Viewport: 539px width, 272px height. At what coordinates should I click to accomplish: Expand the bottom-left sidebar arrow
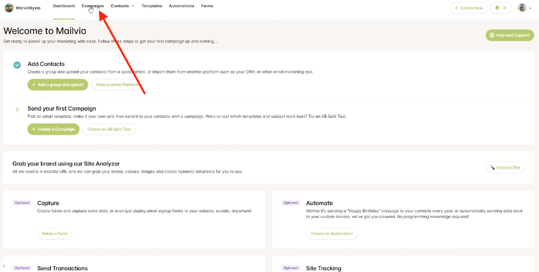(4, 266)
